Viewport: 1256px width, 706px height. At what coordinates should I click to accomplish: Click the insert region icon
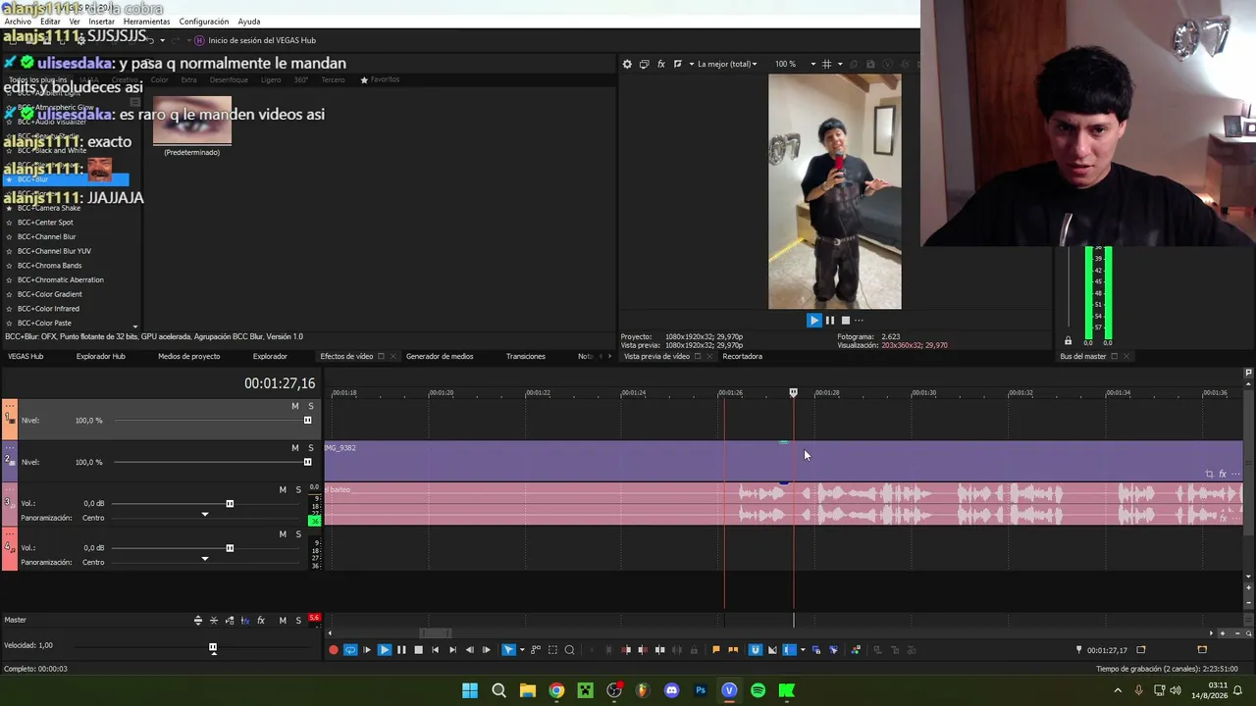[733, 649]
